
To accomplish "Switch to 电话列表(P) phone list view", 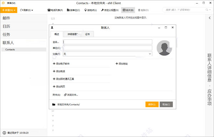I will [x=55, y=10].
